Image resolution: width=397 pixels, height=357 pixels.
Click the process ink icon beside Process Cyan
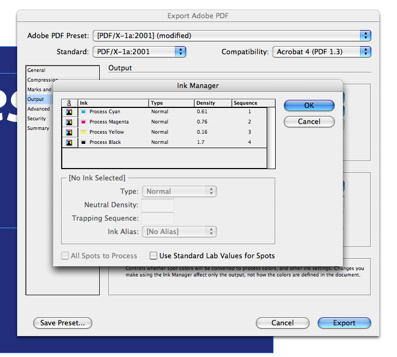pyautogui.click(x=69, y=112)
